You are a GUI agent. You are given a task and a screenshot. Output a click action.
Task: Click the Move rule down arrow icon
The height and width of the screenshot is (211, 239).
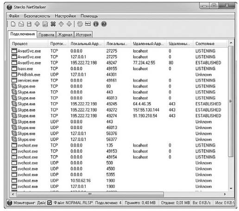(x=69, y=24)
